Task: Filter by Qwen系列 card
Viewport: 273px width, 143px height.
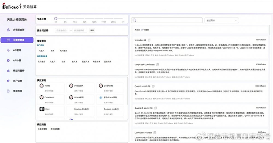Action: pyautogui.click(x=110, y=88)
